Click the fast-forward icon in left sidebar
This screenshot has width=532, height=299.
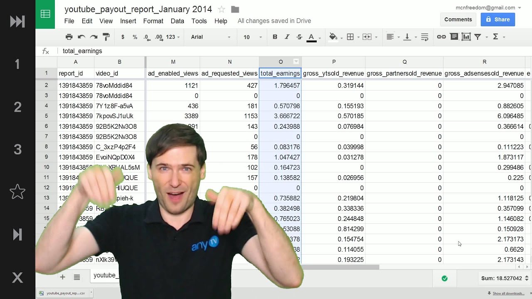coord(17,21)
